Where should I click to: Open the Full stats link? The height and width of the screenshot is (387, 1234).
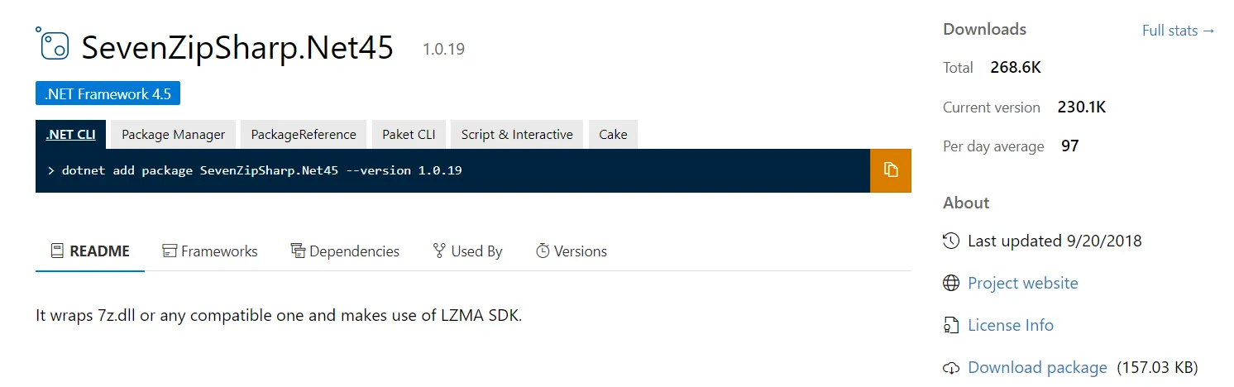(1179, 31)
